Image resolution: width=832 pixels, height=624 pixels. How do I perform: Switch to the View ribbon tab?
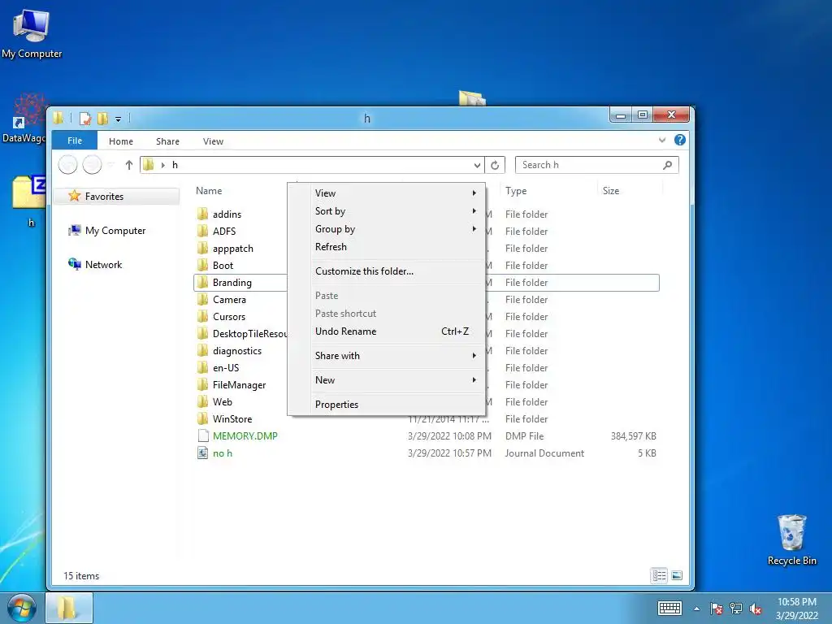213,141
